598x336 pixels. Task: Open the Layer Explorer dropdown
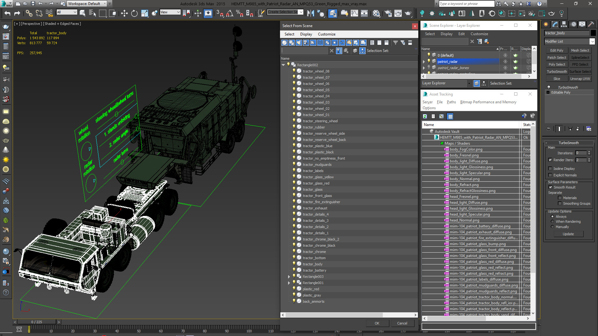pos(469,83)
